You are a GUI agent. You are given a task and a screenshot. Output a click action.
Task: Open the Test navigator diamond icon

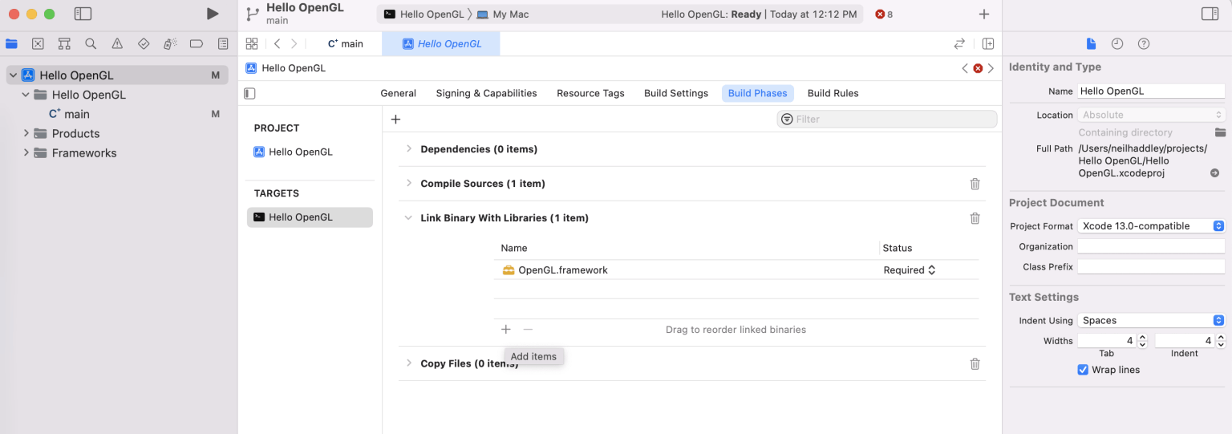pos(144,44)
